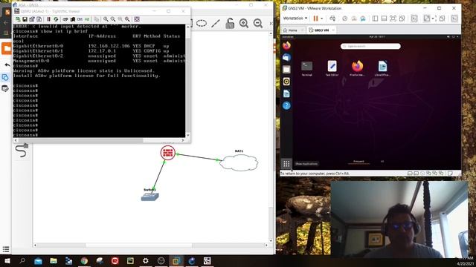The width and height of the screenshot is (476, 267).
Task: Toggle Alt key in TightVNC toolbar
Action: 87,19
